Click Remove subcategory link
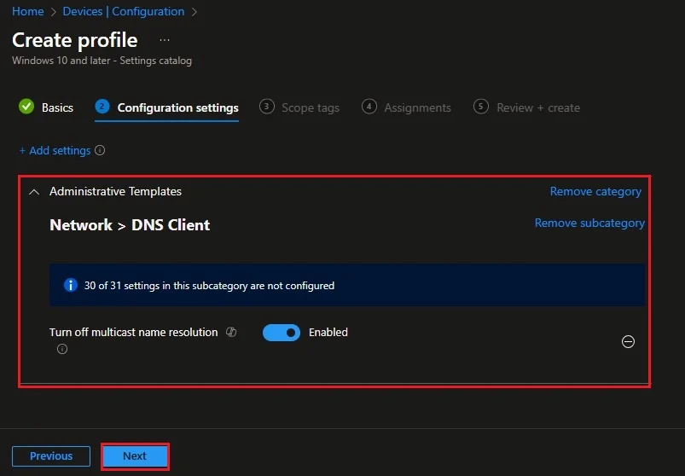This screenshot has width=685, height=476. pyautogui.click(x=589, y=223)
